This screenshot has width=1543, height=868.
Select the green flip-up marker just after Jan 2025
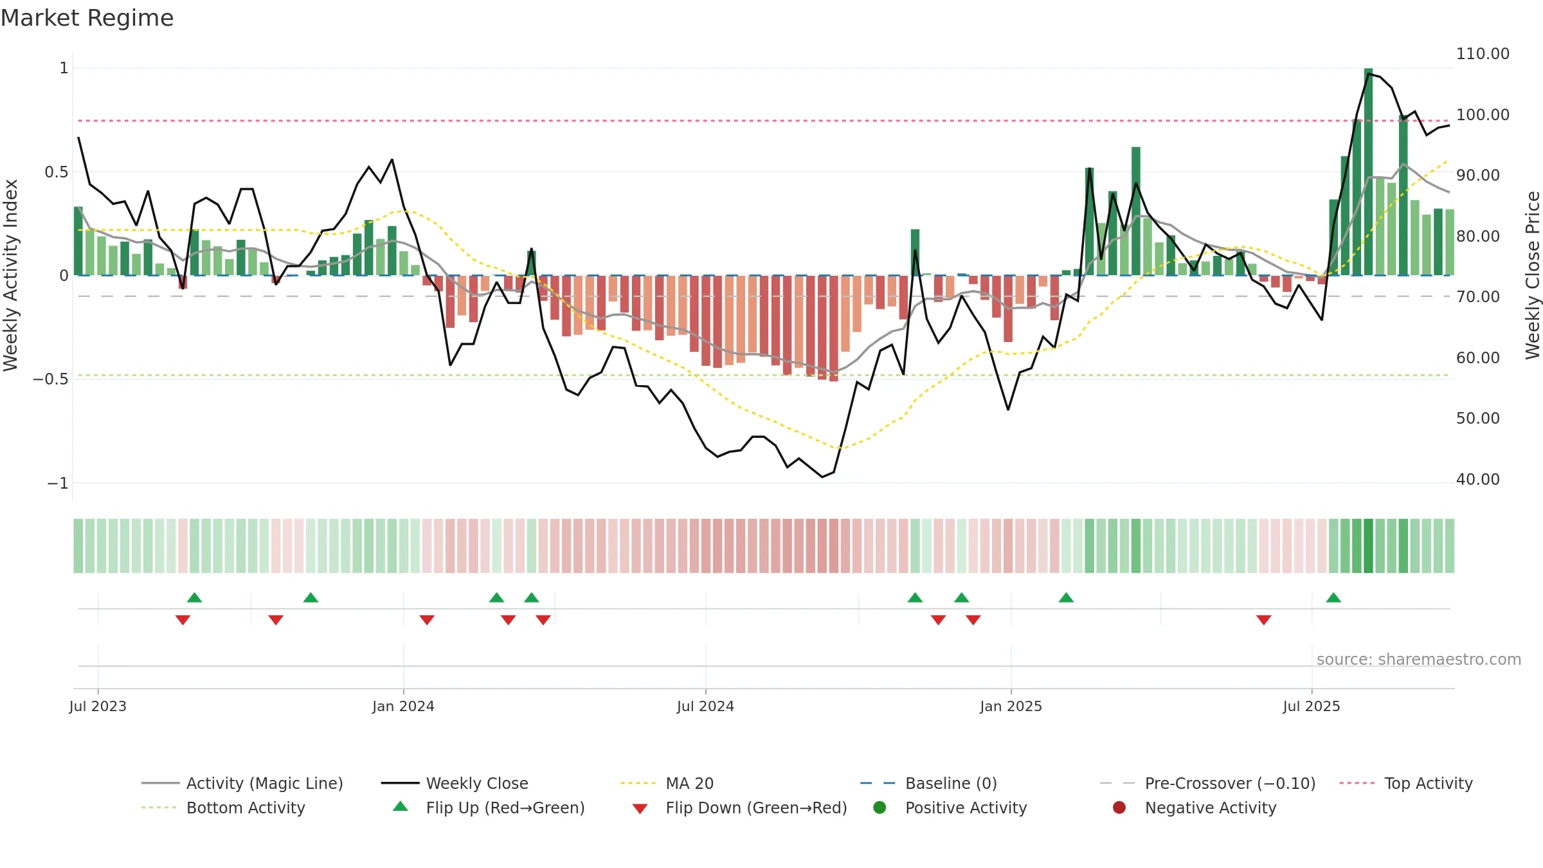click(x=1066, y=598)
